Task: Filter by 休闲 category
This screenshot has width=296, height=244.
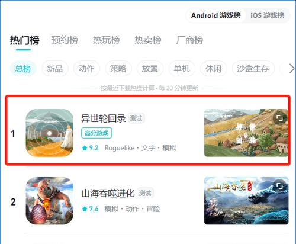Action: 213,69
